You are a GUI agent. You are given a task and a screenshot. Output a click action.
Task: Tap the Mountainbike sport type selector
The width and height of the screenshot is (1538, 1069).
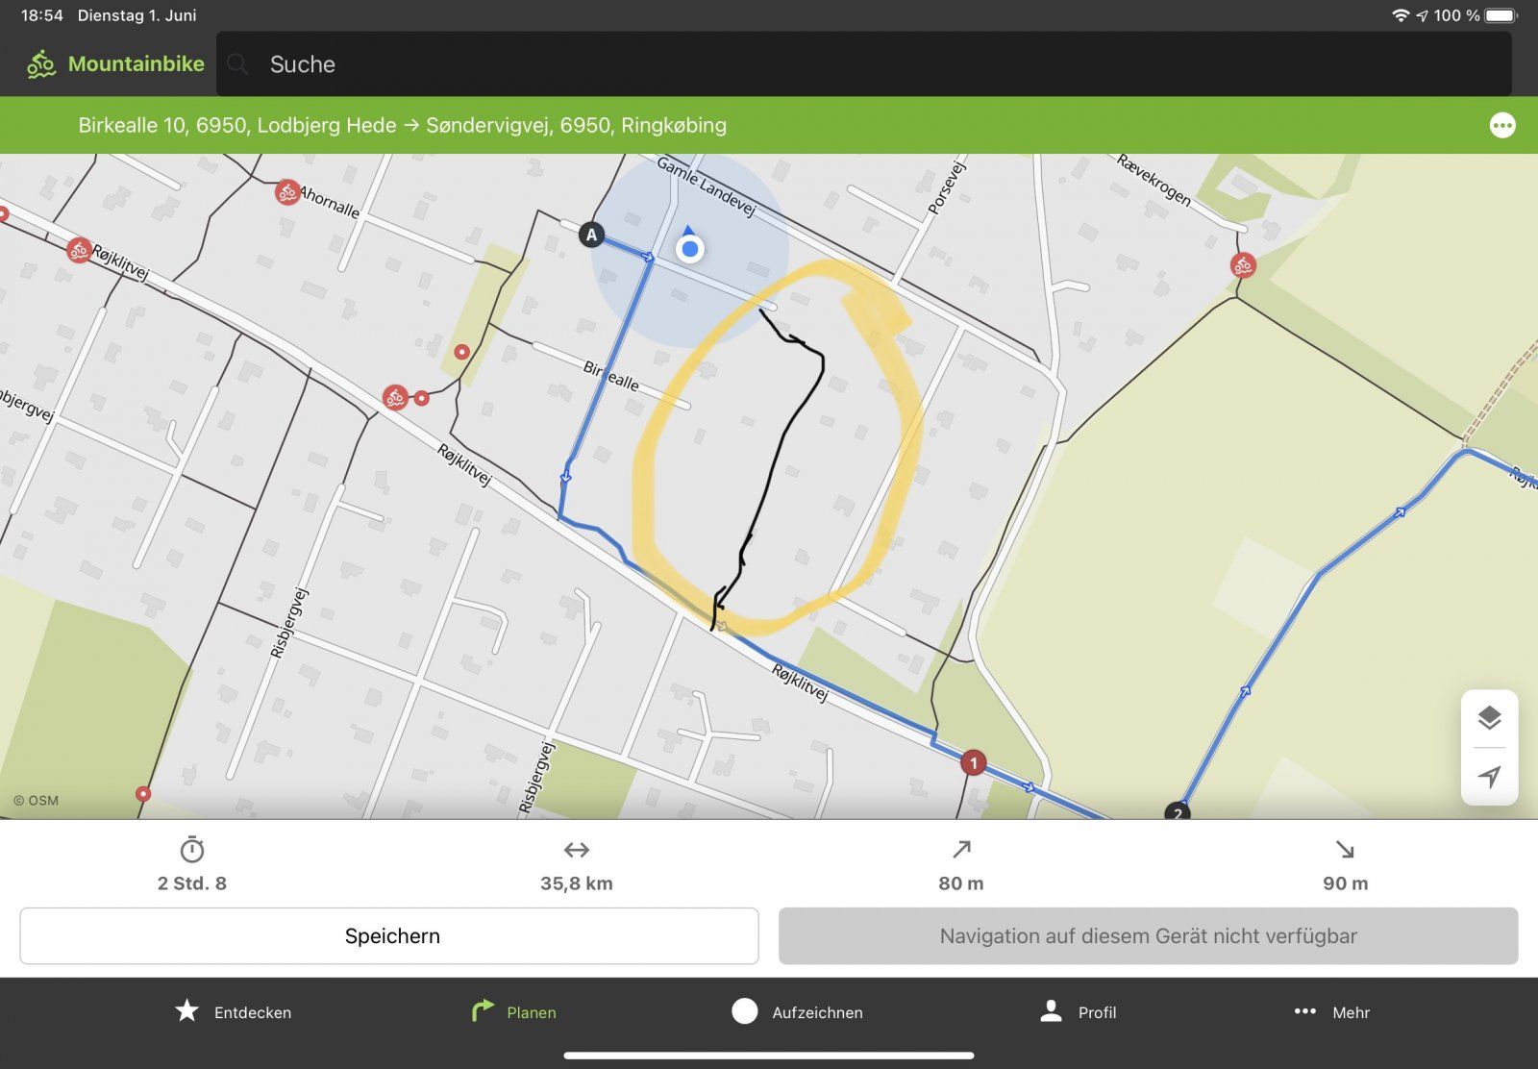click(116, 64)
